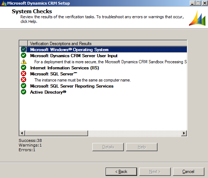Click the horizontal scrollbar thumb
The image size is (208, 178).
point(57,133)
